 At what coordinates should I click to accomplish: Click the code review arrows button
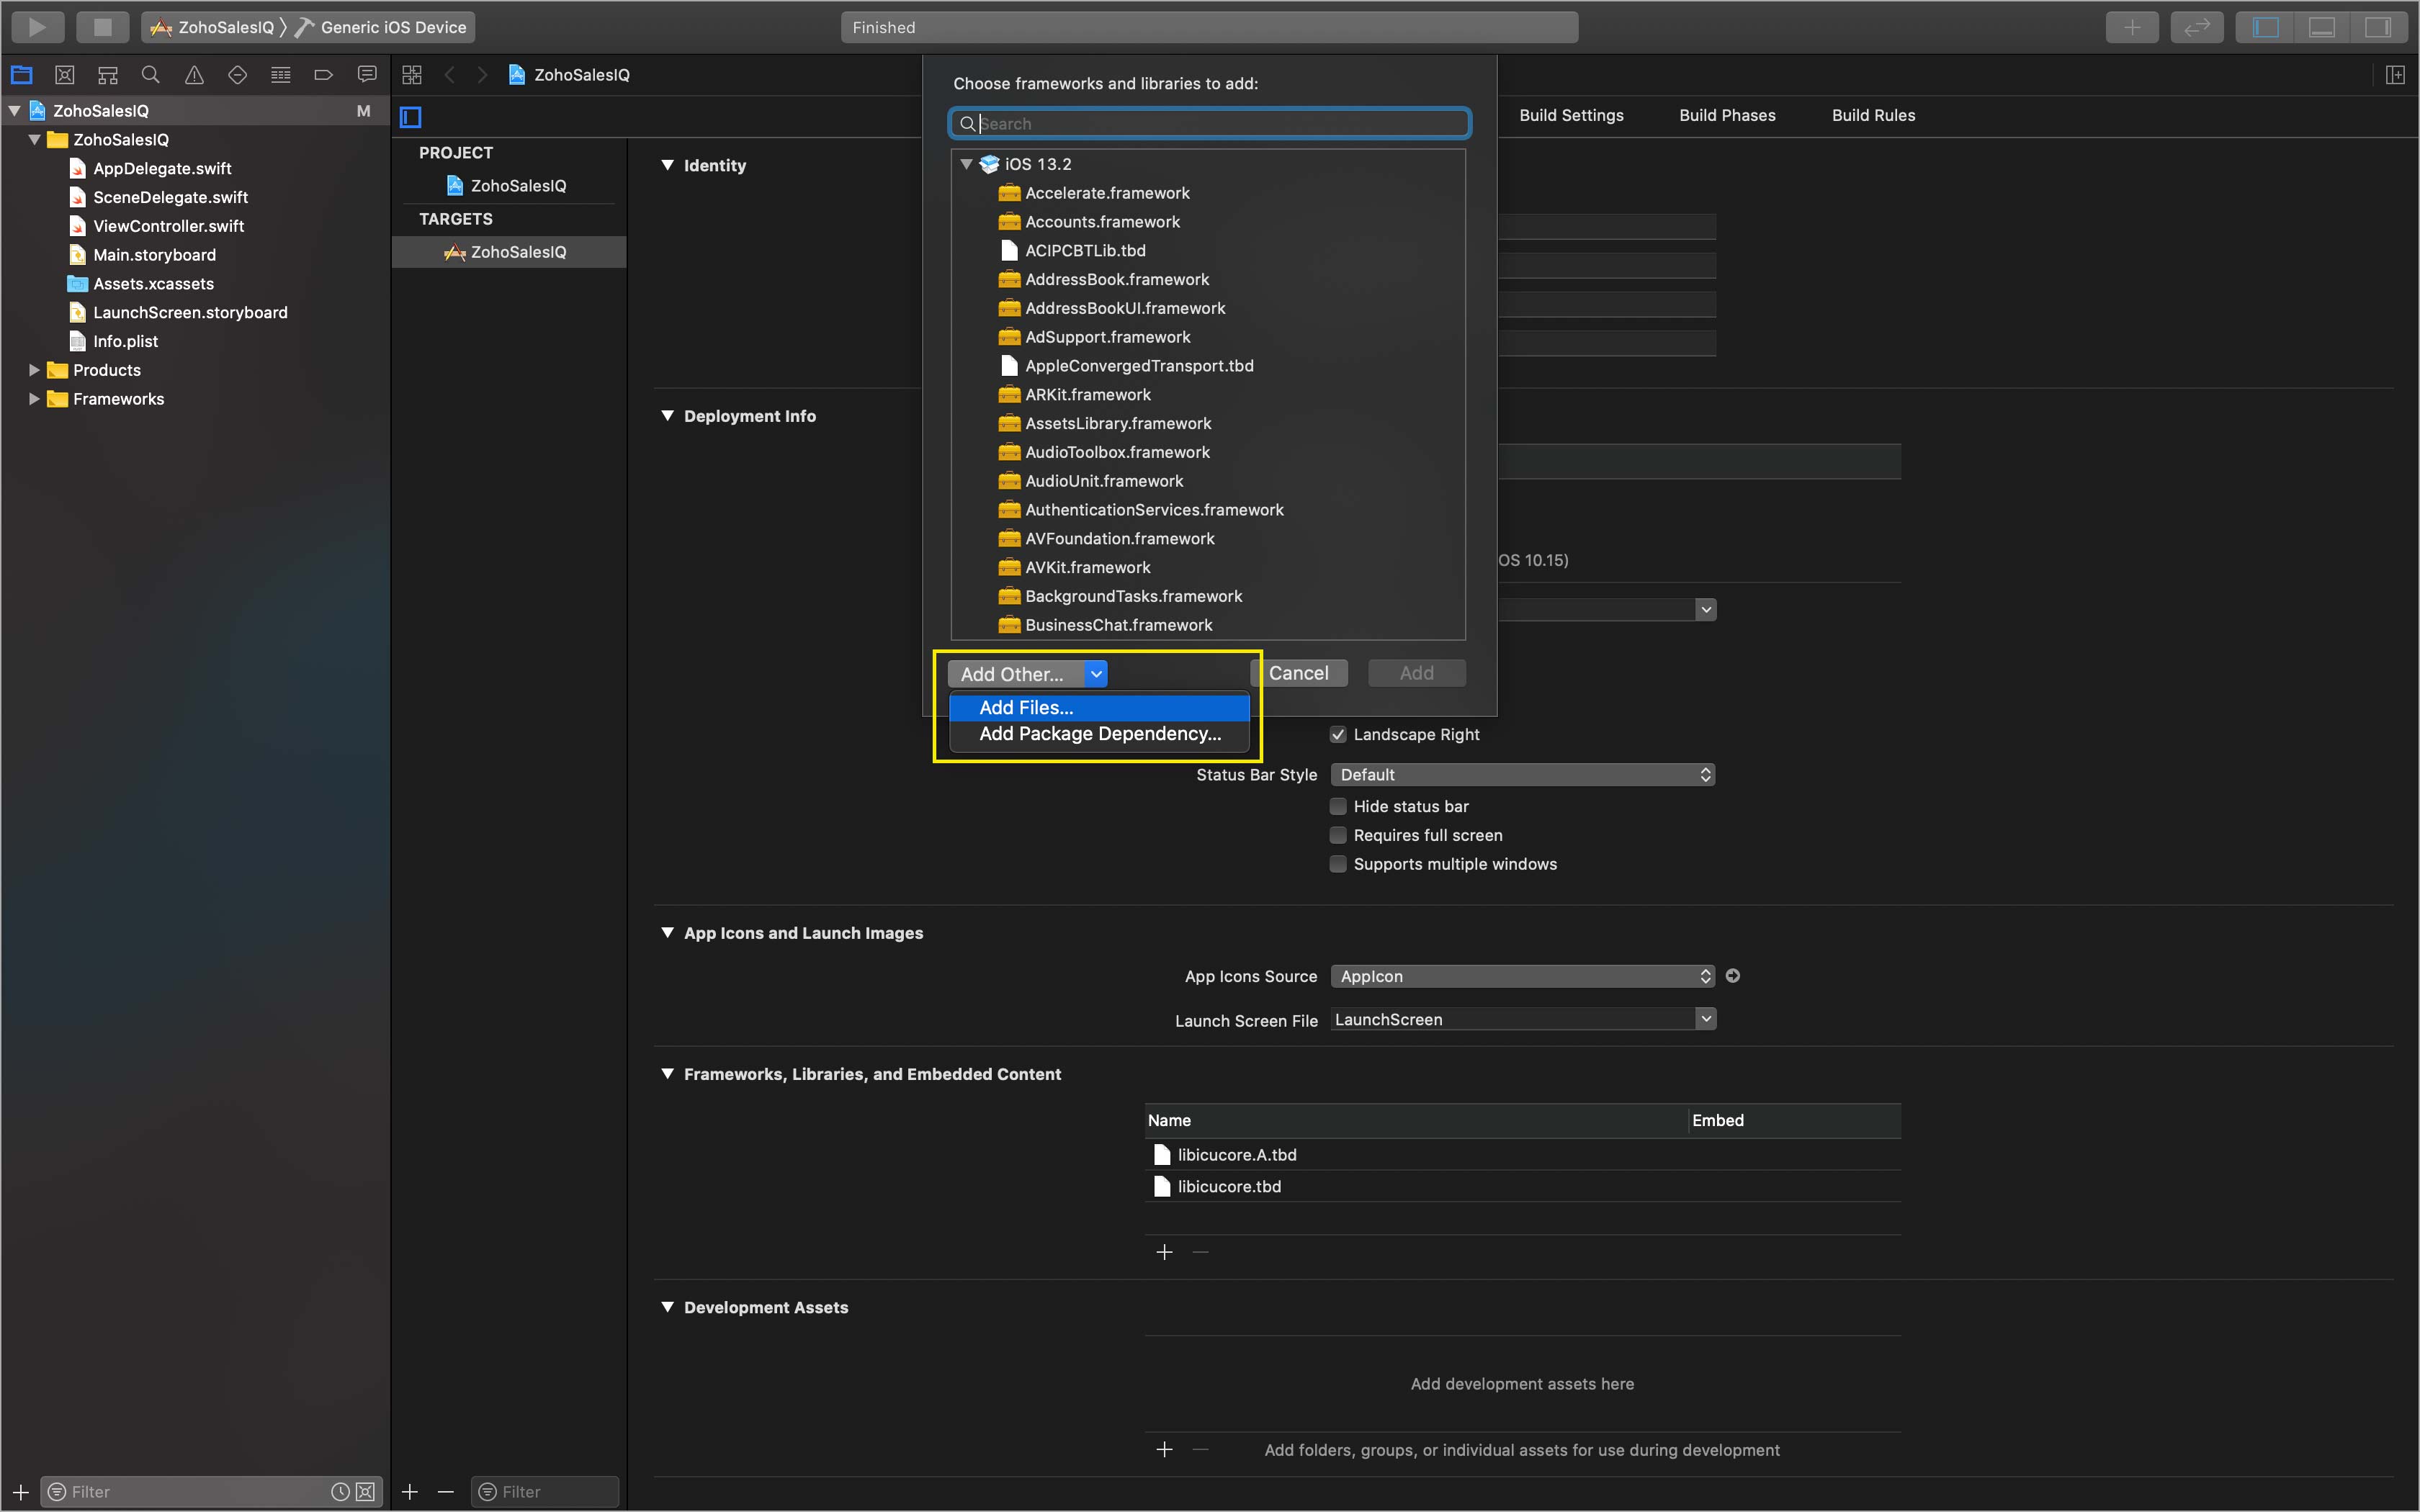tap(2197, 27)
